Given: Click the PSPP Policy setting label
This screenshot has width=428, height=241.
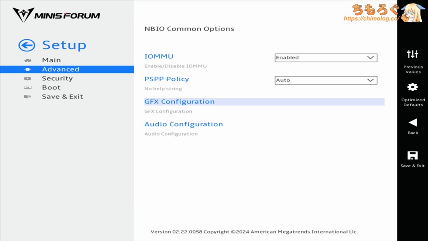Looking at the screenshot, I should [166, 79].
